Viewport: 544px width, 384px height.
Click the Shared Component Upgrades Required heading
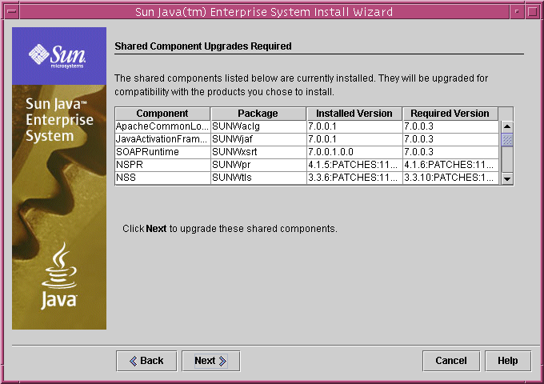point(203,46)
